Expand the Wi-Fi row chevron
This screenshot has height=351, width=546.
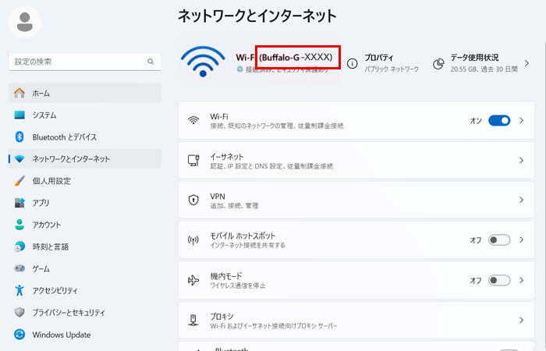point(521,120)
